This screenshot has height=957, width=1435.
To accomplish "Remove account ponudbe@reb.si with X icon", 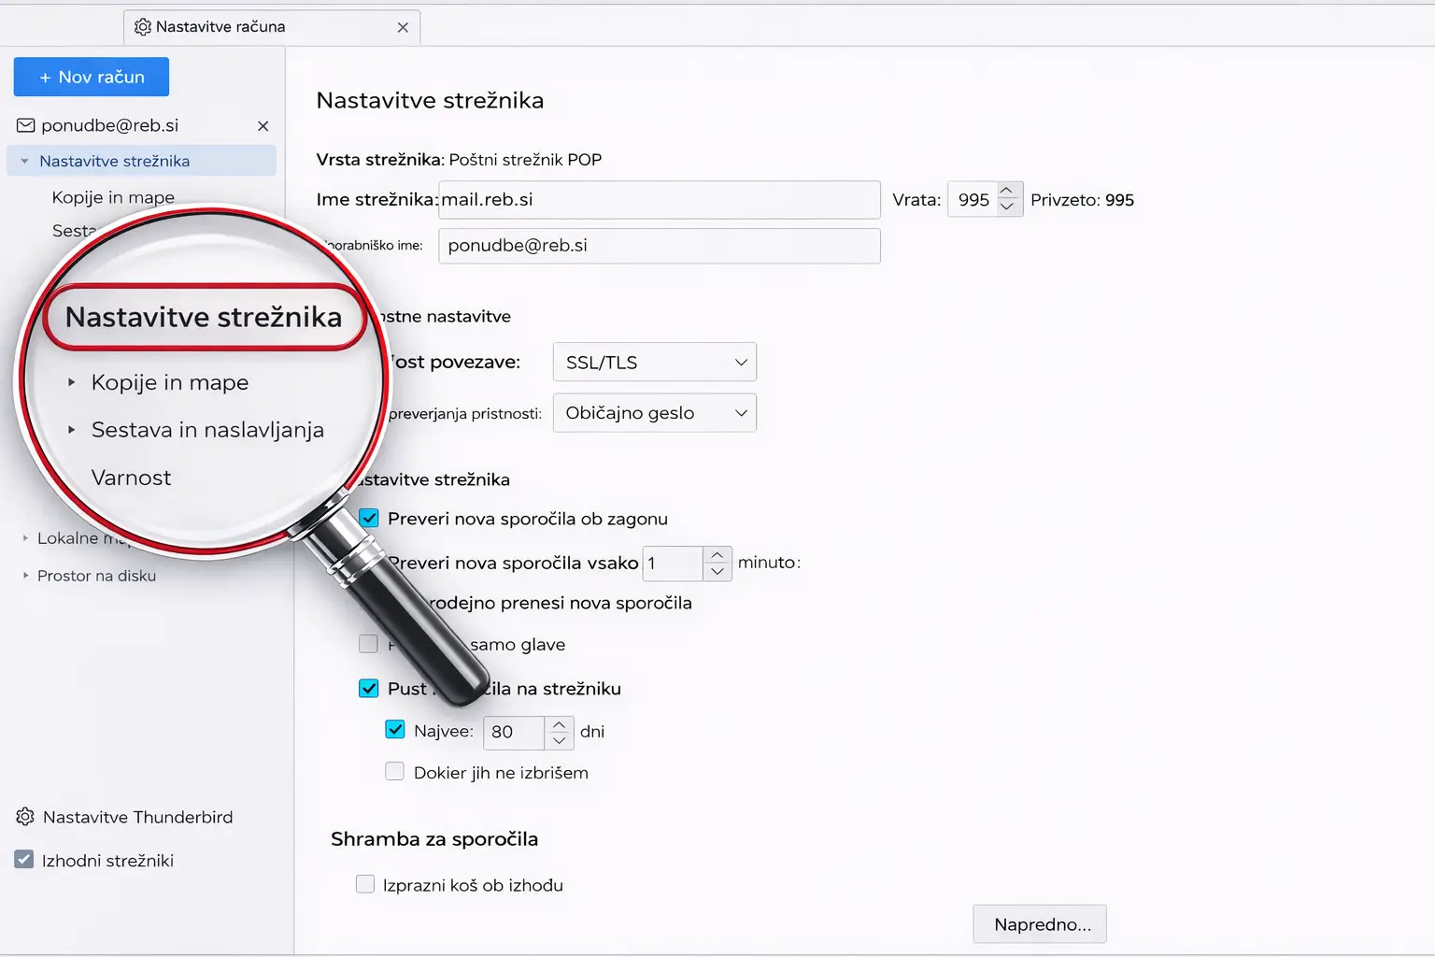I will coord(263,126).
